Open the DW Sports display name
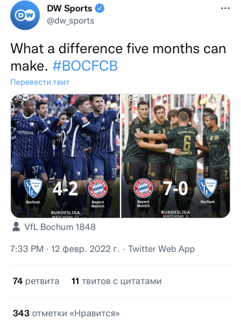The width and height of the screenshot is (241, 324). click(69, 8)
